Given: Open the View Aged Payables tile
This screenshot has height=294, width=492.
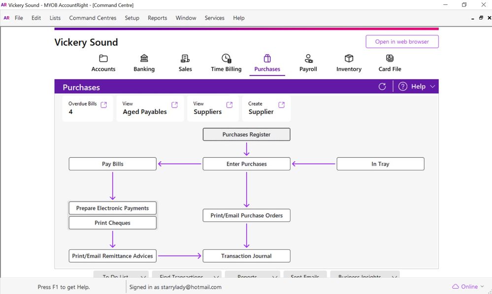Looking at the screenshot, I should point(150,109).
